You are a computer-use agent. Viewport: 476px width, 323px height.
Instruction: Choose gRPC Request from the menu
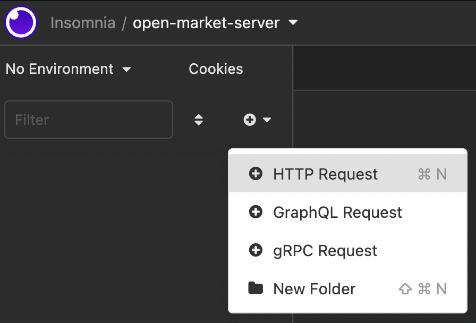point(347,250)
